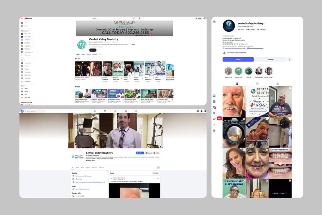This screenshot has width=322, height=215.
Task: Click the YouTube search magnifier button
Action: (134, 18)
